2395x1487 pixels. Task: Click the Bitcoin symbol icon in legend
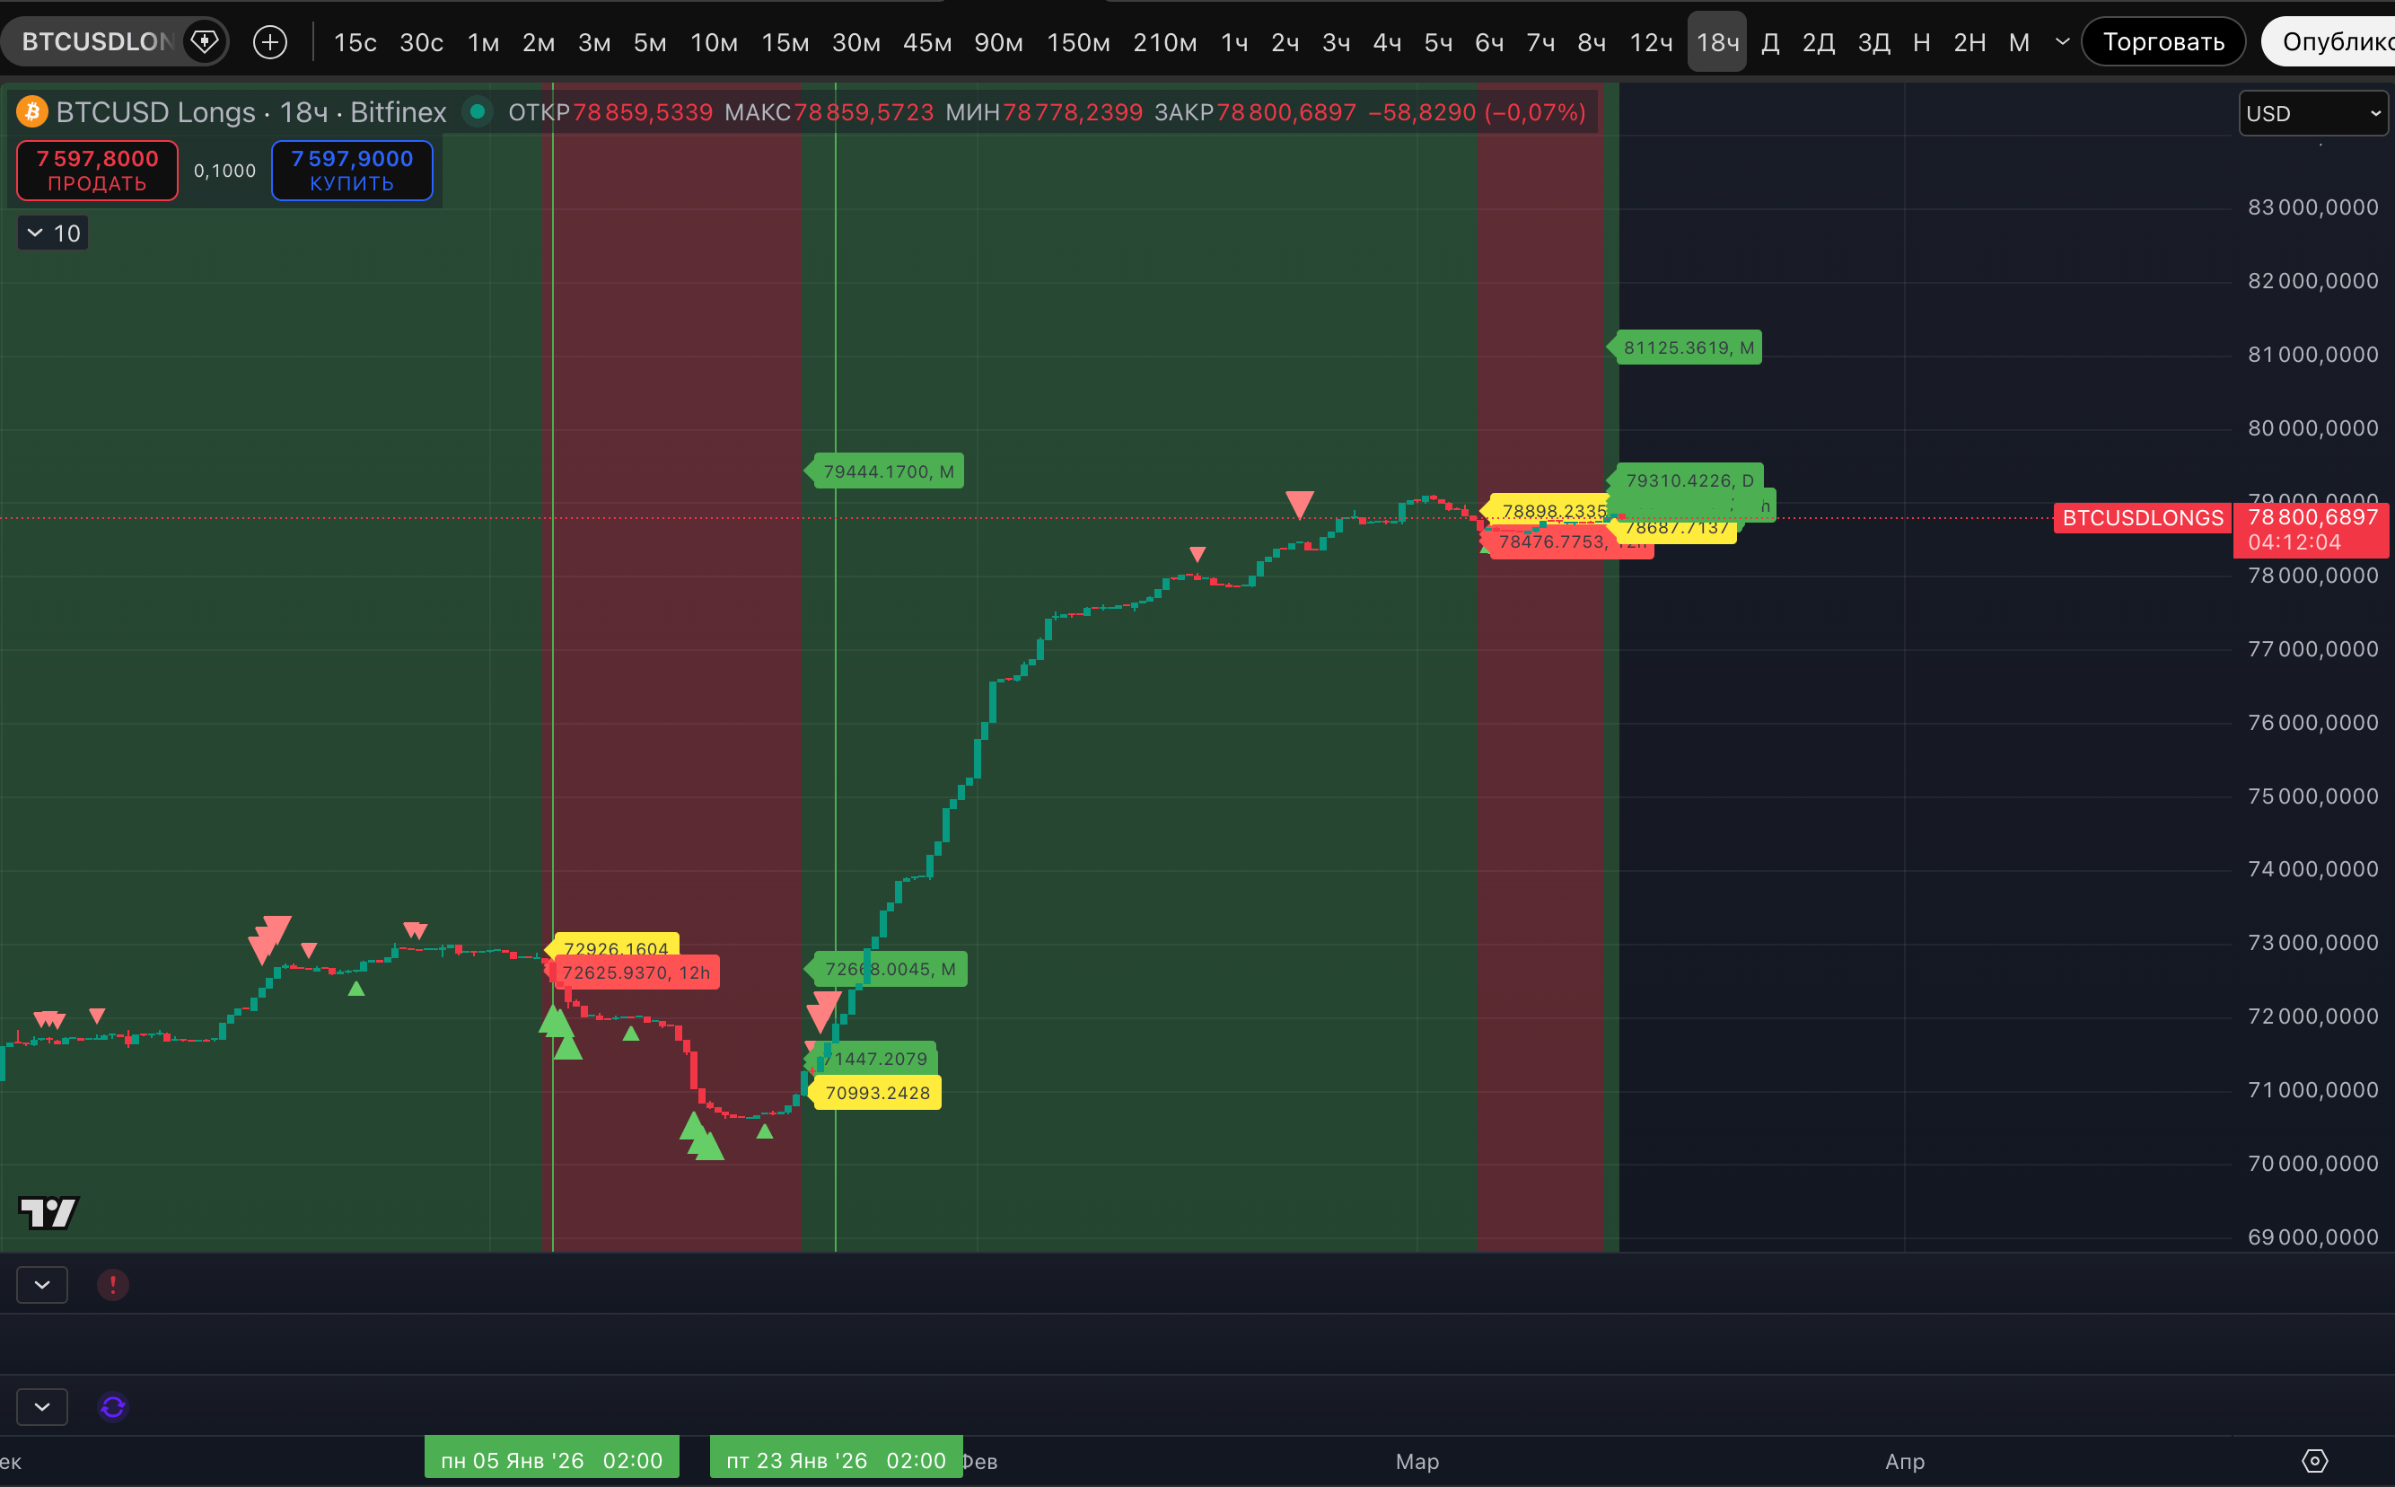32,112
